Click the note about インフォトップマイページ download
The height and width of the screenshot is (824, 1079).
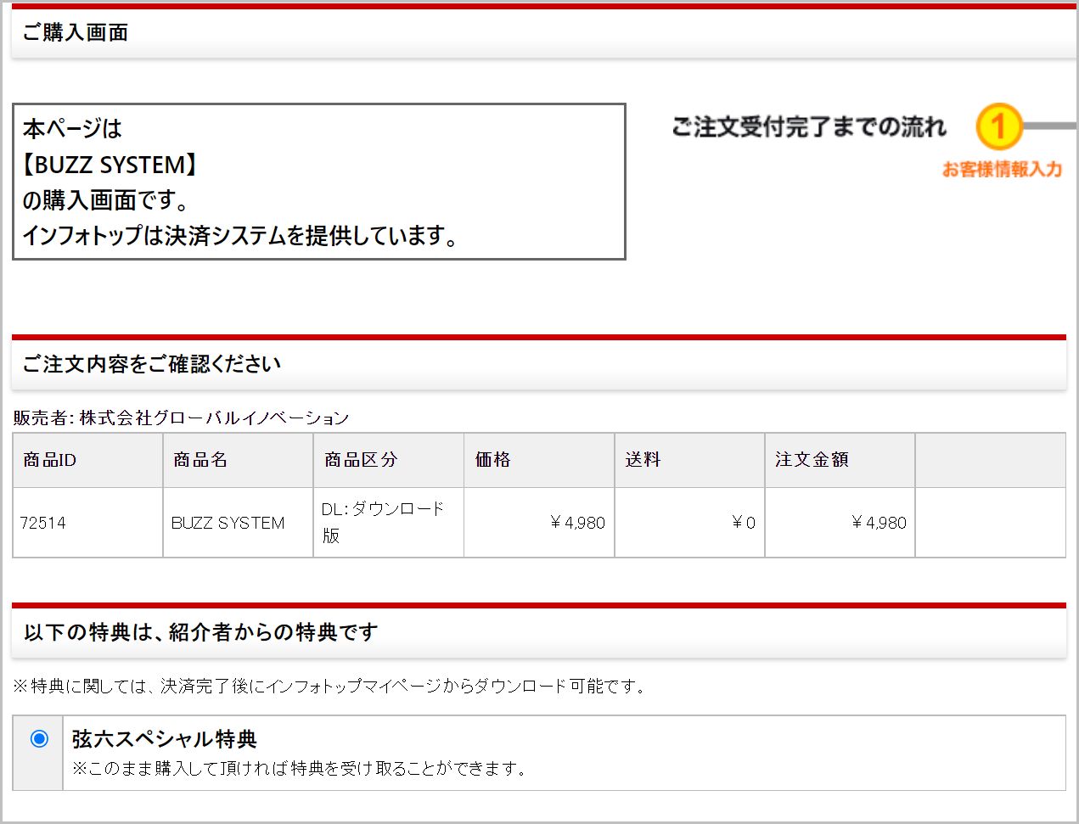tap(331, 686)
